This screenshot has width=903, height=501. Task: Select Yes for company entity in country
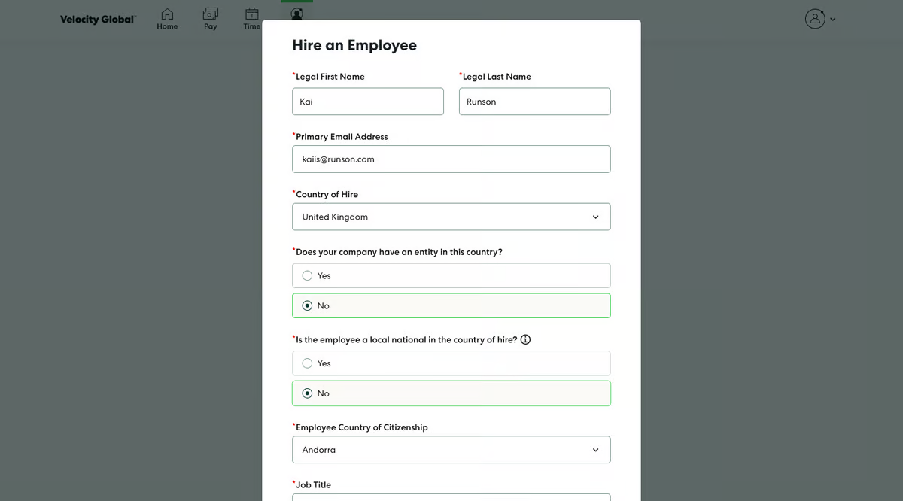pos(307,275)
